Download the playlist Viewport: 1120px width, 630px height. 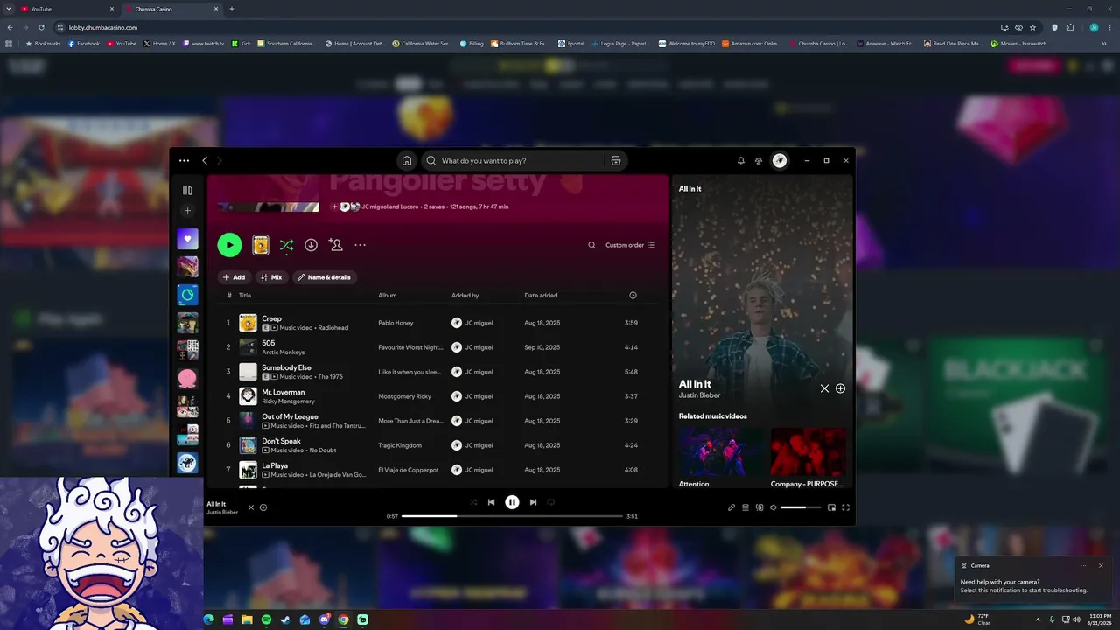pyautogui.click(x=311, y=245)
